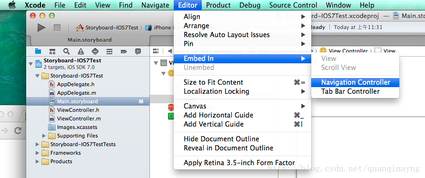Open the Canvas submenu

(242, 106)
